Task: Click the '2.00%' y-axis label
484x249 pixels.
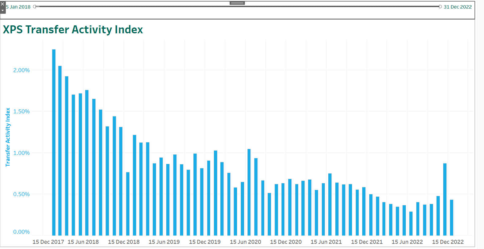Action: 21,70
